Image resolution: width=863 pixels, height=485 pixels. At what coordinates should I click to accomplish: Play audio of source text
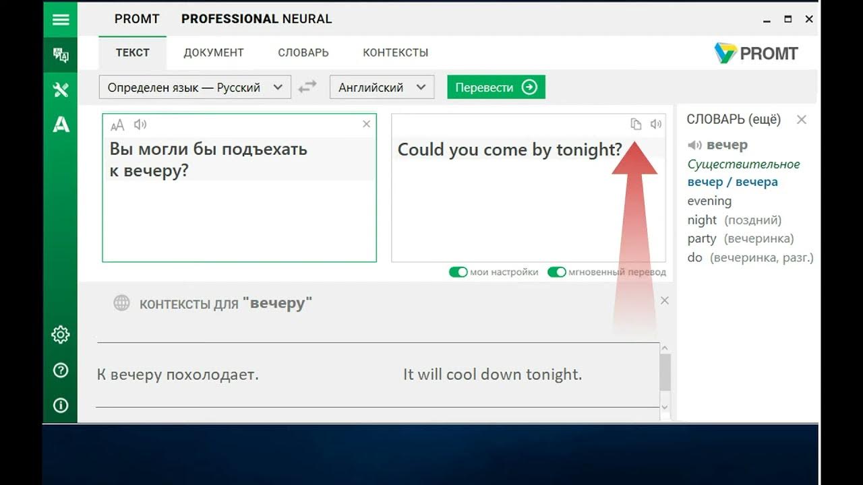pos(140,124)
